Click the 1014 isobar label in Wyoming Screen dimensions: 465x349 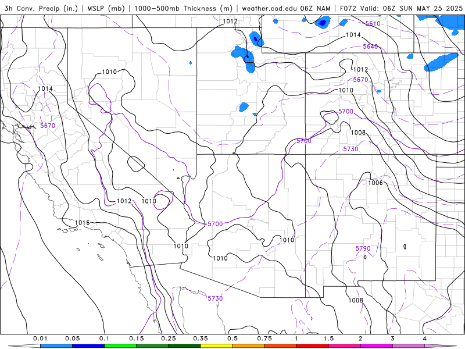click(353, 35)
